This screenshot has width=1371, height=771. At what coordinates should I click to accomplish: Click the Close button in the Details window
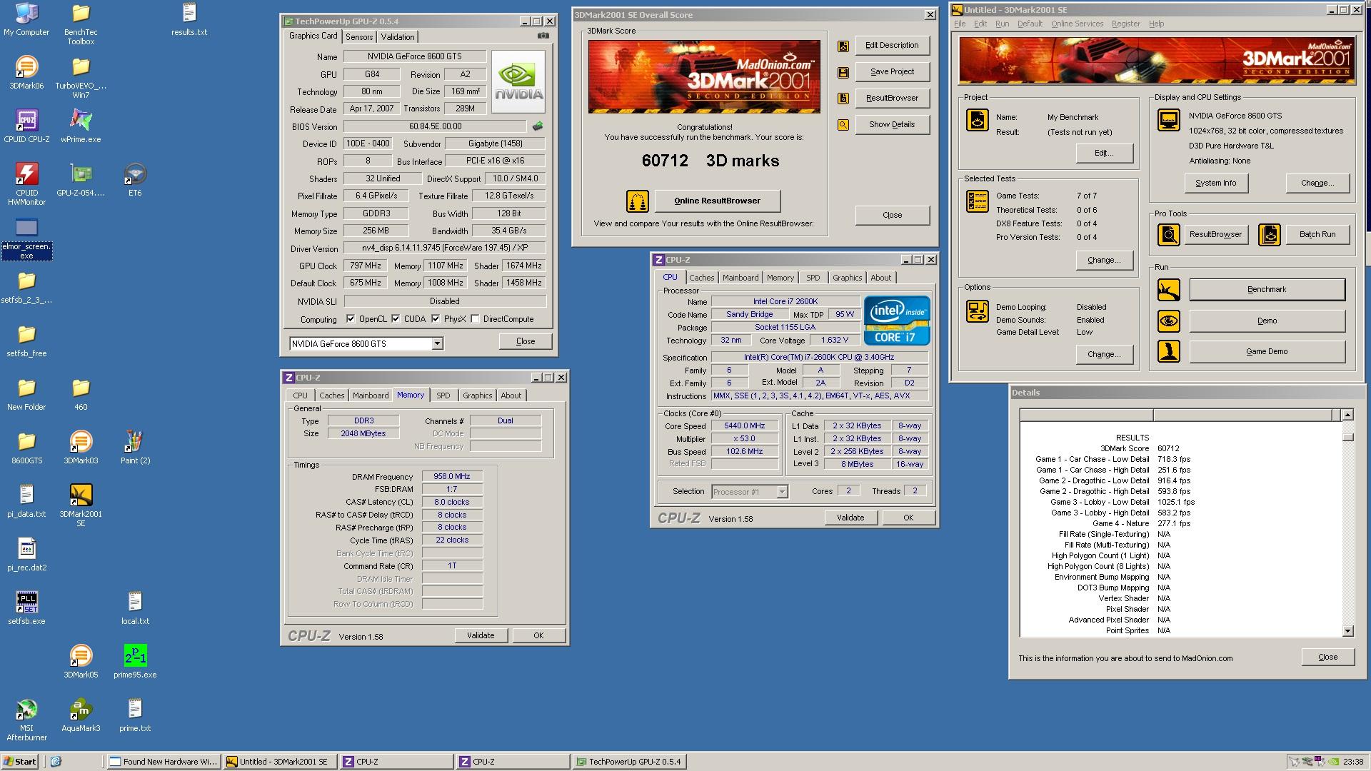[1327, 657]
